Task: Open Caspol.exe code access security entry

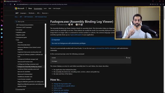Action: (29, 52)
